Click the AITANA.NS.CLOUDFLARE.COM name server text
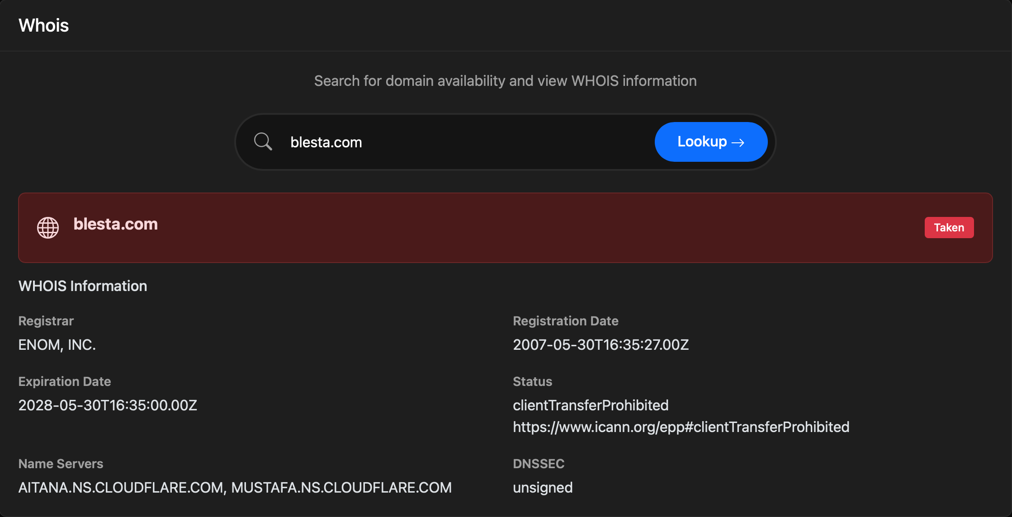Screen dimensions: 1012x517 pyautogui.click(x=121, y=488)
